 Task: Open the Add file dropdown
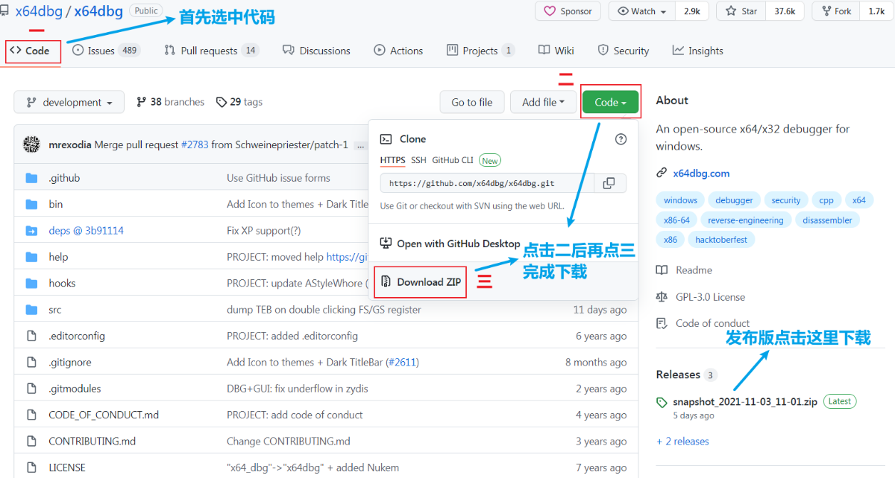coord(543,102)
